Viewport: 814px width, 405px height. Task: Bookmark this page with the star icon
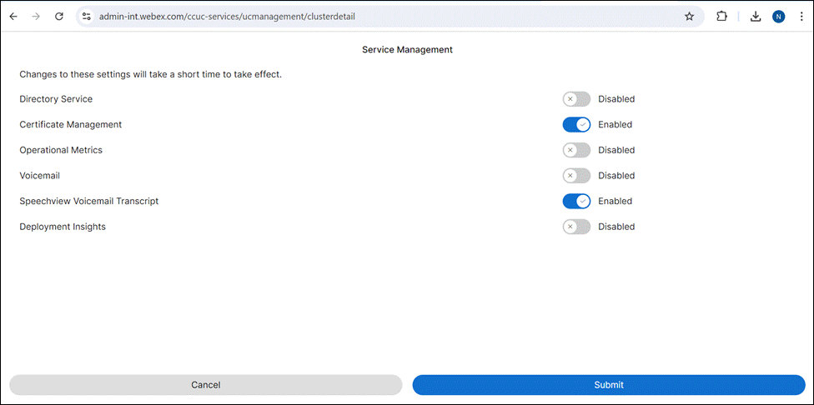(x=689, y=17)
